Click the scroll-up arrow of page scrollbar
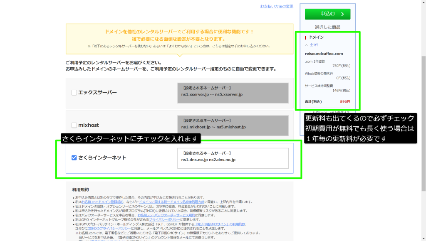This screenshot has width=426, height=241. 424,2
